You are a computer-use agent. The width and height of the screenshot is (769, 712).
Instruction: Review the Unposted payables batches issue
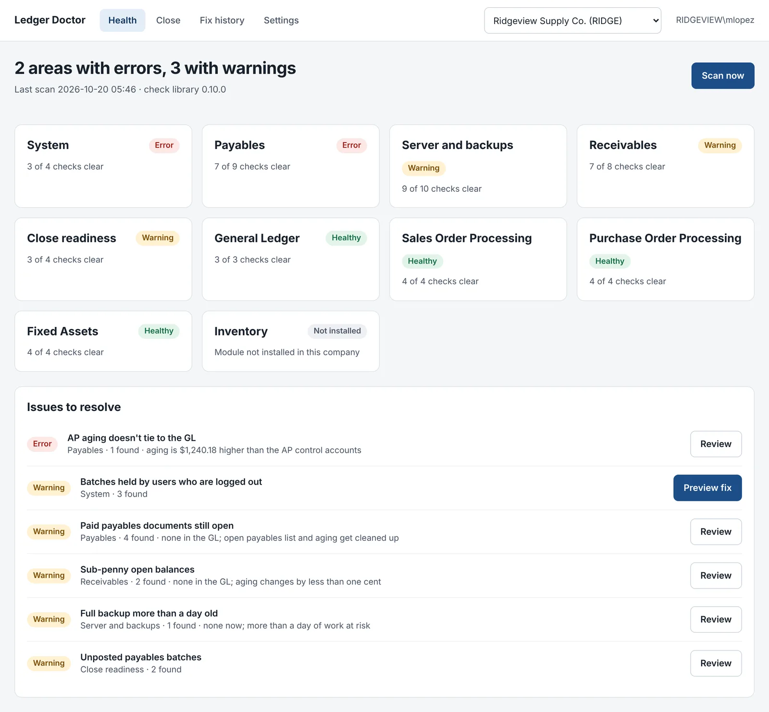(716, 663)
